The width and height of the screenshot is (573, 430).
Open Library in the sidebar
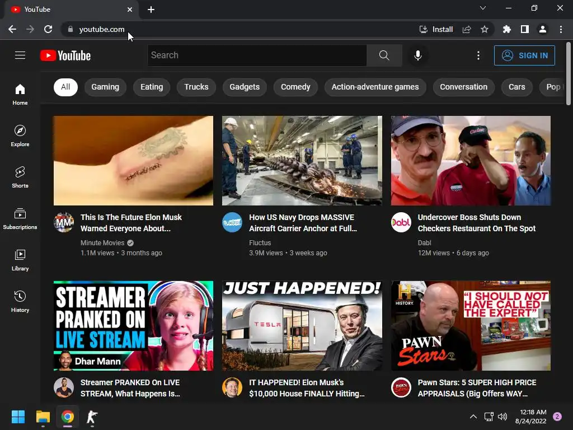coord(20,260)
